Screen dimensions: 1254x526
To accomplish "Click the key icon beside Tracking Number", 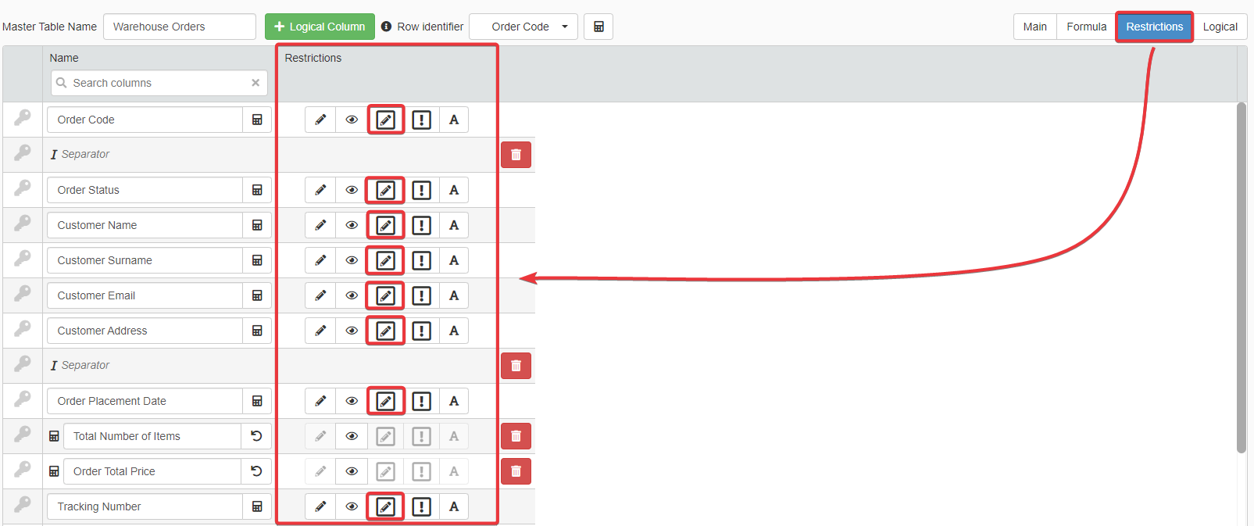I will coord(23,505).
